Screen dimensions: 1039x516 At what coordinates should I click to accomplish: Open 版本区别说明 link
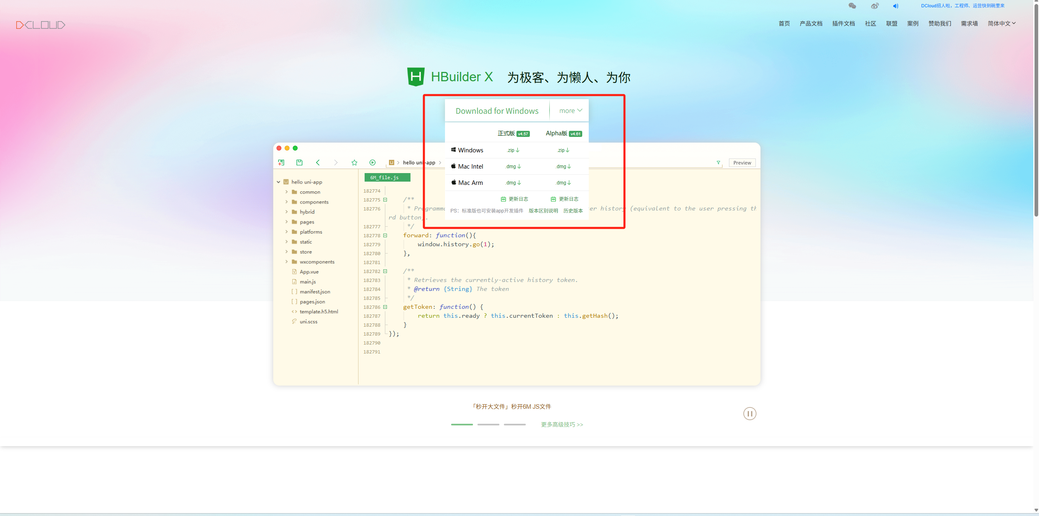543,211
